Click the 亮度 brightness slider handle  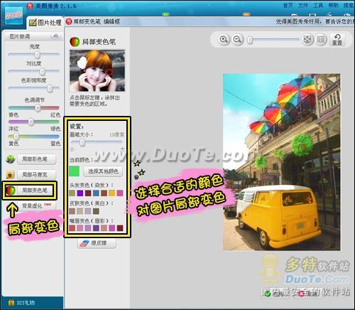coord(37,55)
